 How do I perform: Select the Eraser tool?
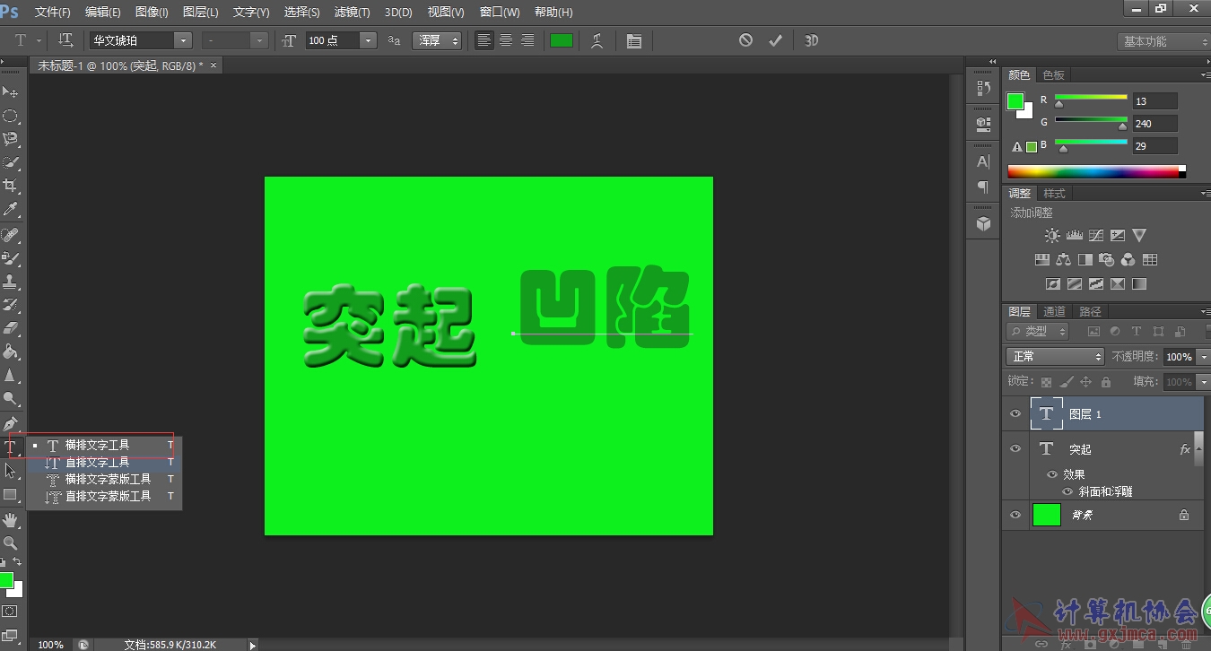[11, 328]
